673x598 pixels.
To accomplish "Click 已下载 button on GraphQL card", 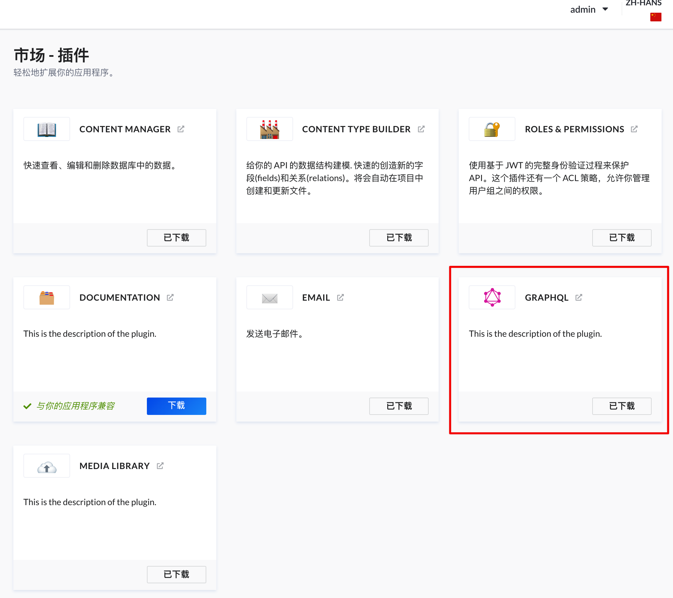I will tap(622, 406).
